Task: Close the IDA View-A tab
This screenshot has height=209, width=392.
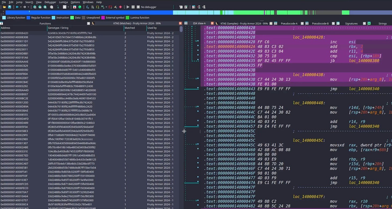Action: click(212, 24)
